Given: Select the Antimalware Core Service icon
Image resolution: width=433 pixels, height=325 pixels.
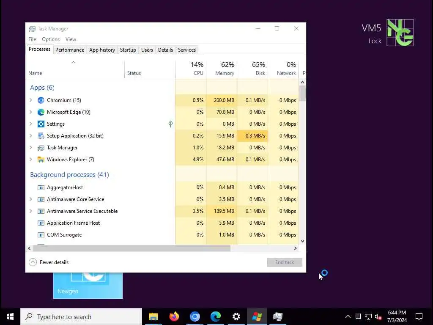Looking at the screenshot, I should (x=41, y=200).
